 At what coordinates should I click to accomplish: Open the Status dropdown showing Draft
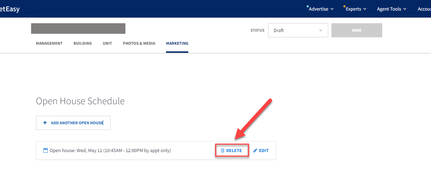298,30
